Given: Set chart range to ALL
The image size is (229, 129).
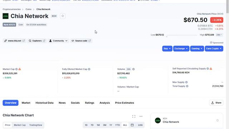Looking at the screenshot, I should 125,125.
